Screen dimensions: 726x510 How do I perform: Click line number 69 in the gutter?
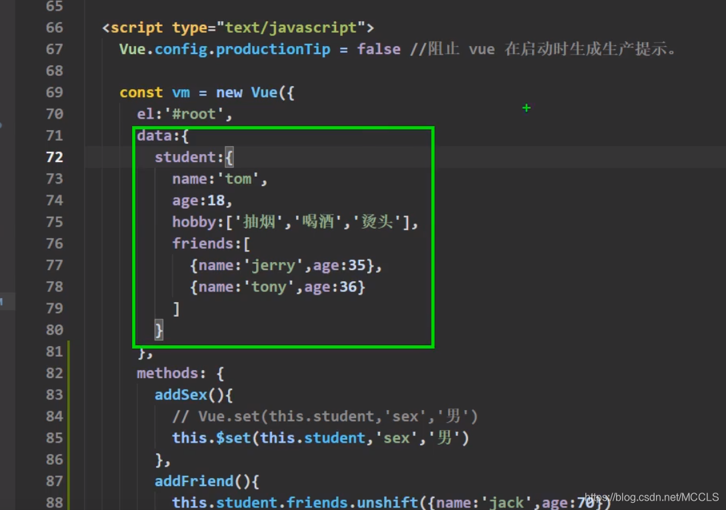(x=54, y=92)
